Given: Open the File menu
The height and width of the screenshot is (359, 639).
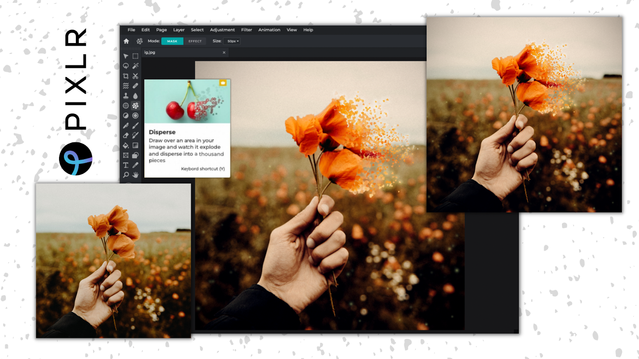Looking at the screenshot, I should pos(131,30).
